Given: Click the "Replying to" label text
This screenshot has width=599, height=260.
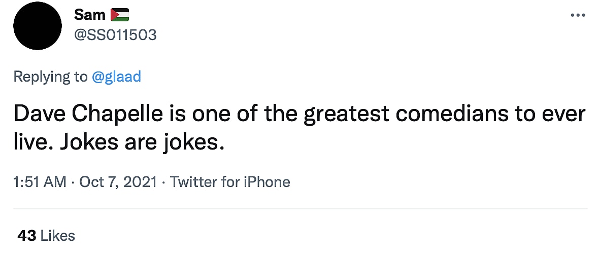Looking at the screenshot, I should click(50, 77).
